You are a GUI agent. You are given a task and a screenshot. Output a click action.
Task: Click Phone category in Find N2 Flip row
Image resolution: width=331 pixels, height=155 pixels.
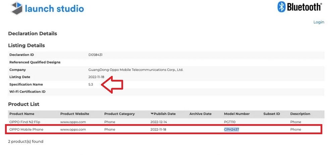point(110,122)
